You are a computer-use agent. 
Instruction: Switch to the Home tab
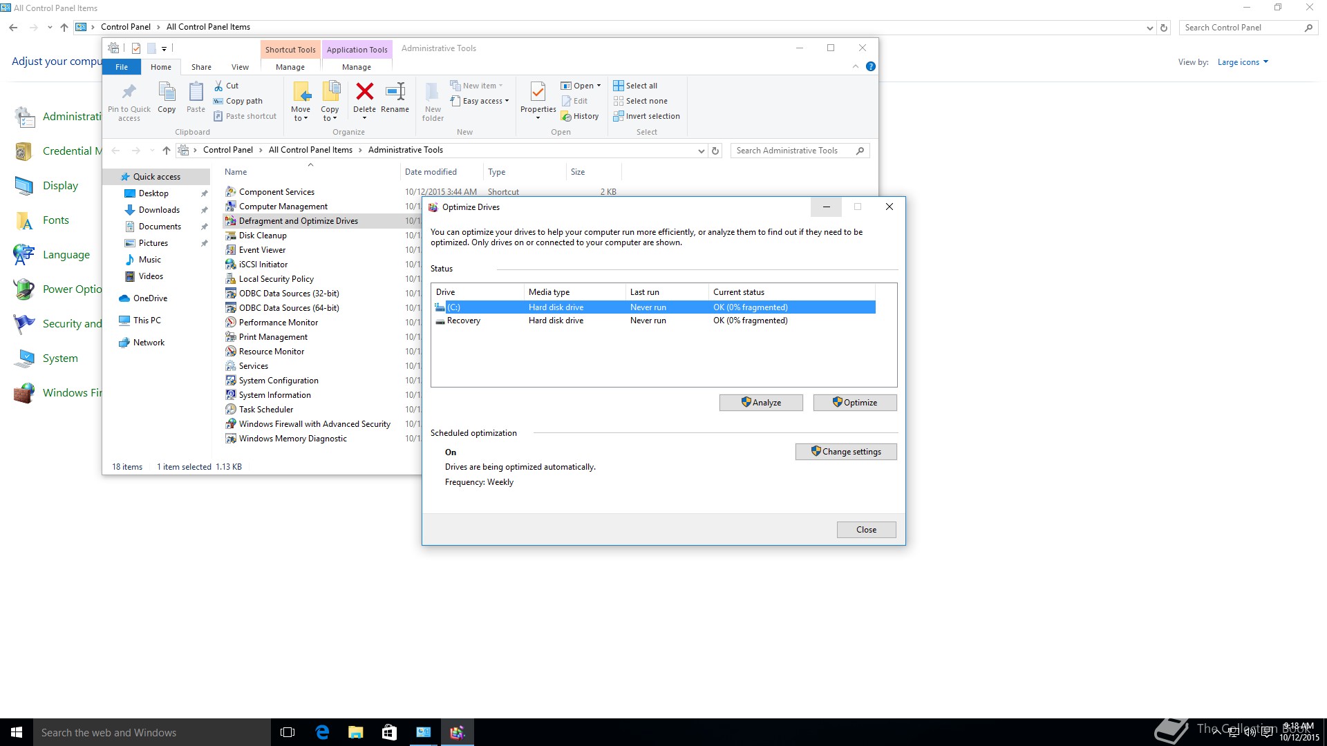[161, 67]
